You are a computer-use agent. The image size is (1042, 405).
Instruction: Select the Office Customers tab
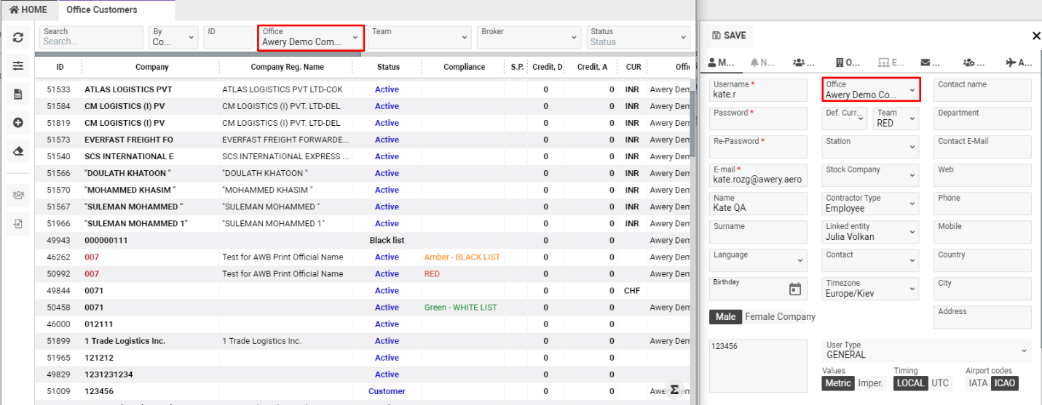(x=101, y=9)
